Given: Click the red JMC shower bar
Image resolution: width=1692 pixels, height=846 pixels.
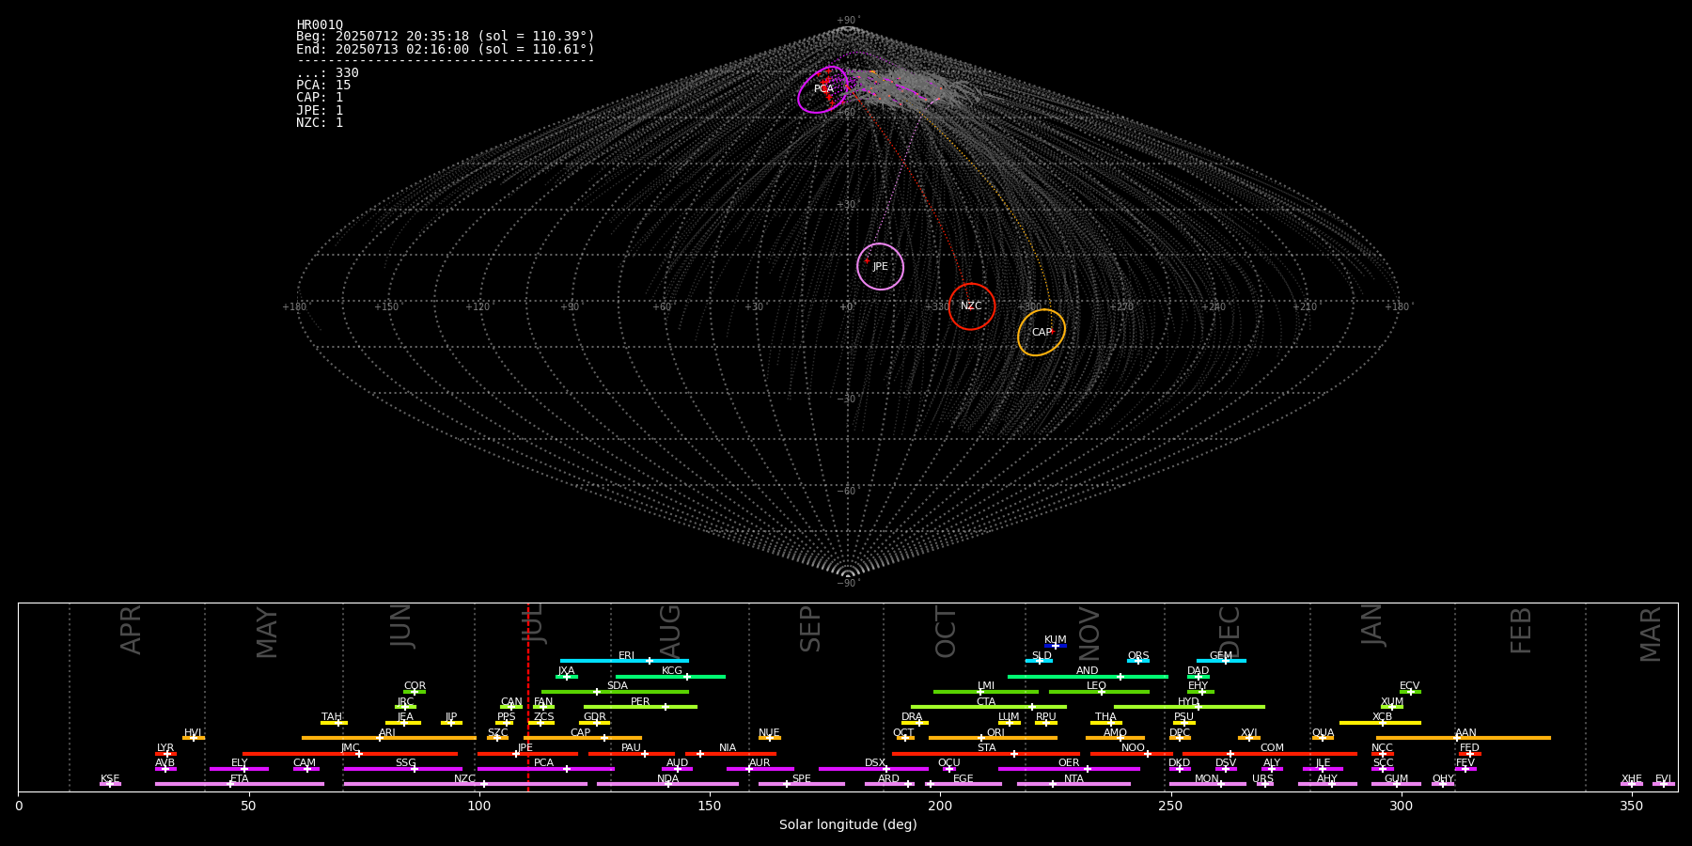Looking at the screenshot, I should 351,754.
